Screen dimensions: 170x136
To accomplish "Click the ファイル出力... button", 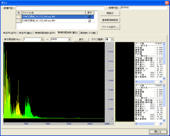I will [x=110, y=27].
